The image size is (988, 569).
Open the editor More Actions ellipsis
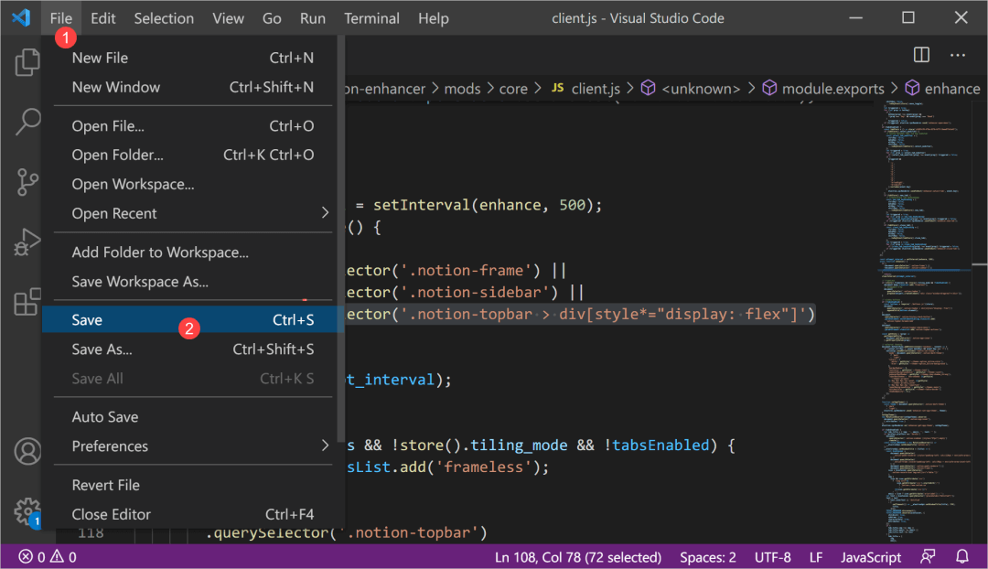coord(958,55)
